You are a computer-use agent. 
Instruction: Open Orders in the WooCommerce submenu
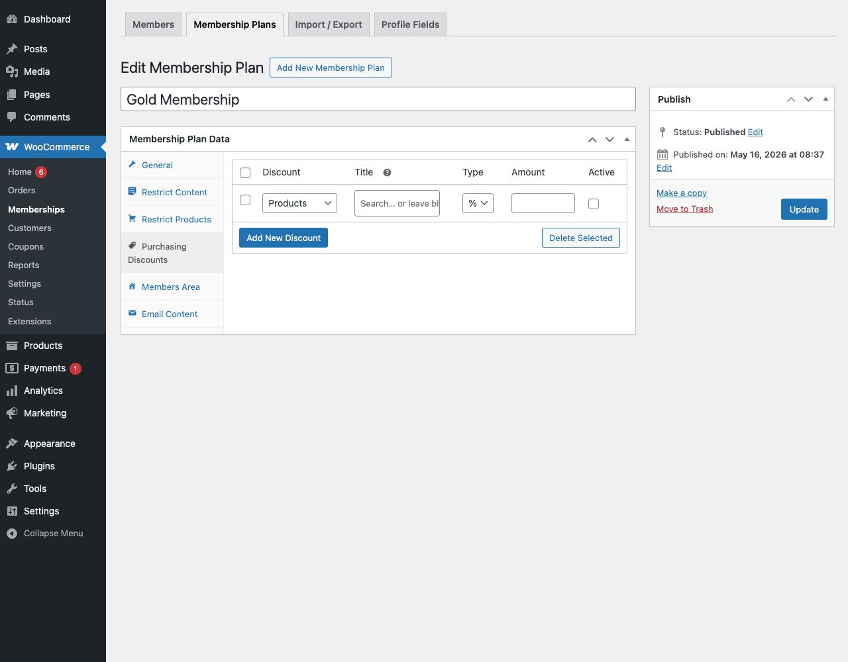coord(22,190)
